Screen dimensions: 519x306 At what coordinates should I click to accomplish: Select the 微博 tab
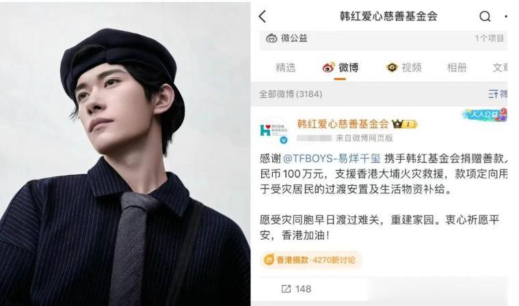[x=341, y=68]
